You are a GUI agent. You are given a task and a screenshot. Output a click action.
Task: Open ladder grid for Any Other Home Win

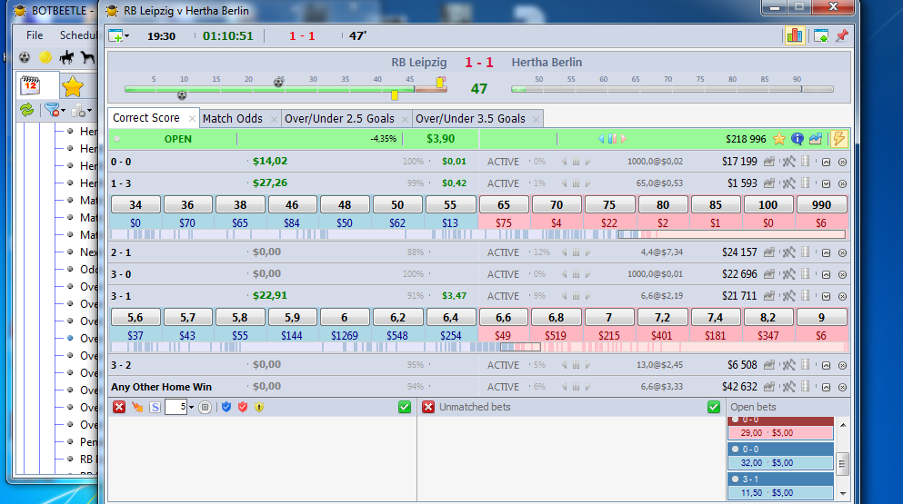(806, 387)
